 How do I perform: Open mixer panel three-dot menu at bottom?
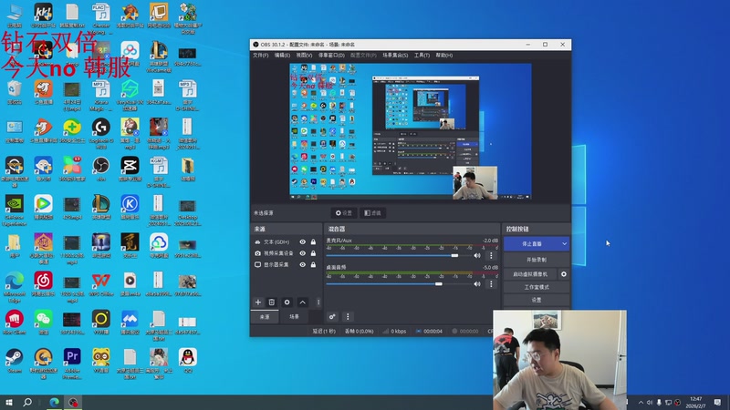coord(348,316)
